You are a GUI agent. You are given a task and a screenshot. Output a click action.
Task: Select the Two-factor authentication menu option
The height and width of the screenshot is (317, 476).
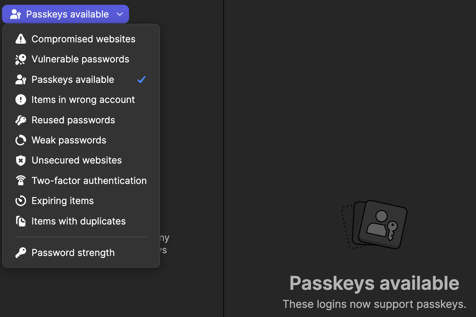(89, 181)
